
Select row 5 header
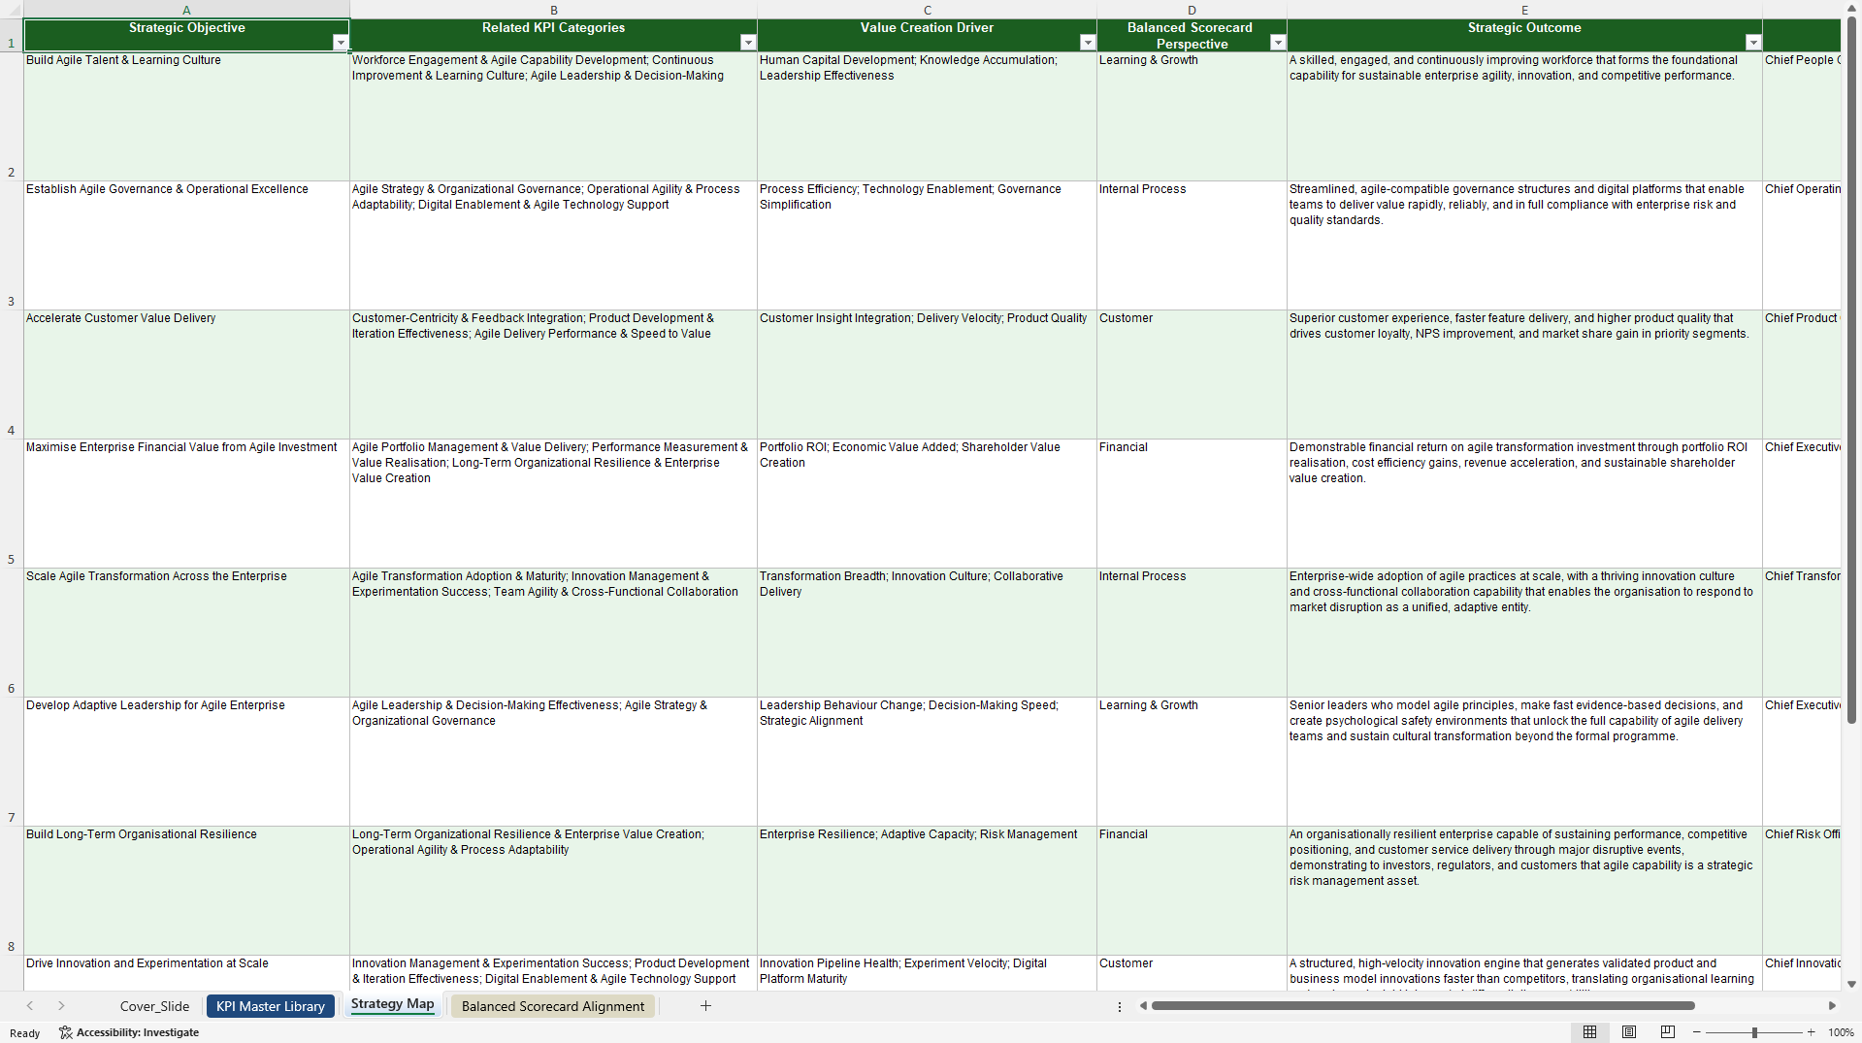coord(12,504)
